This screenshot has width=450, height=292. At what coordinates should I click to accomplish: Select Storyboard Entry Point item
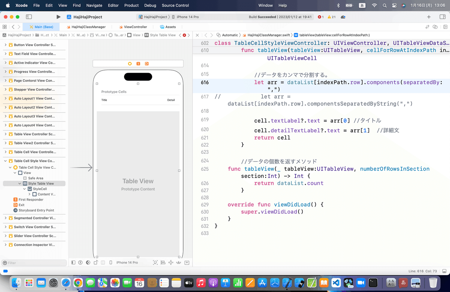[34, 210]
